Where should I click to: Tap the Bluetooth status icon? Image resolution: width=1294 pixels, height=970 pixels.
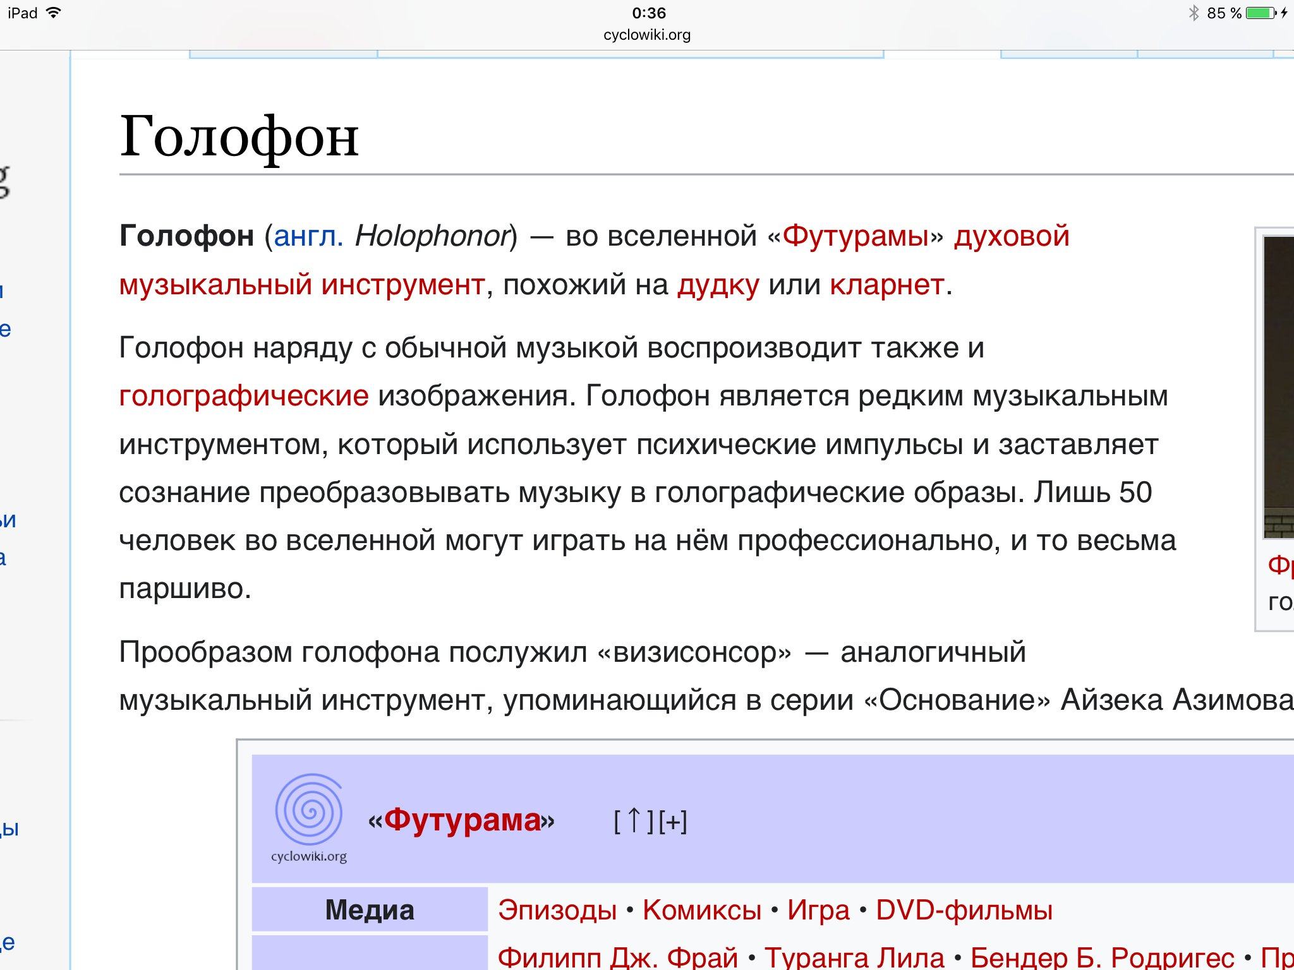1194,13
